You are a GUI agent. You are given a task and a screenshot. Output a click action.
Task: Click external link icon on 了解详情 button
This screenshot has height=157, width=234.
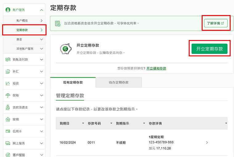point(222,23)
